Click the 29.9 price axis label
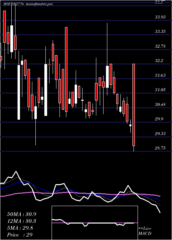Screen dimensions: 172x240 pos(159,119)
